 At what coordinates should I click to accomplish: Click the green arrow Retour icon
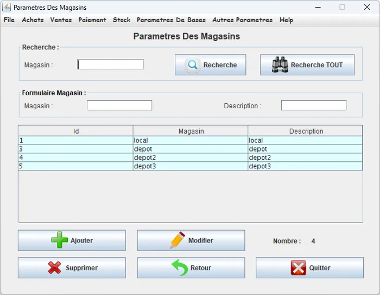[x=179, y=268]
